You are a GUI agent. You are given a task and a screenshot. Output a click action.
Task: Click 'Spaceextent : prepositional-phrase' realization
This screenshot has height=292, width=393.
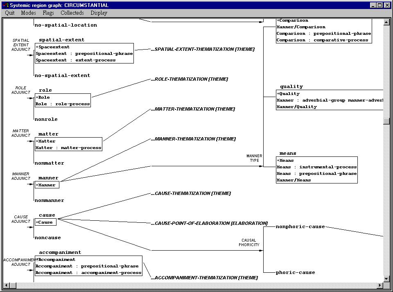(84, 53)
